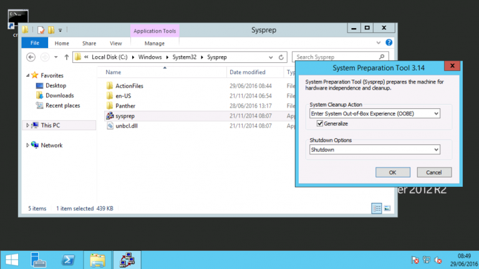Switch to details view layout
Screen dimensions: 479x269
click(377, 209)
